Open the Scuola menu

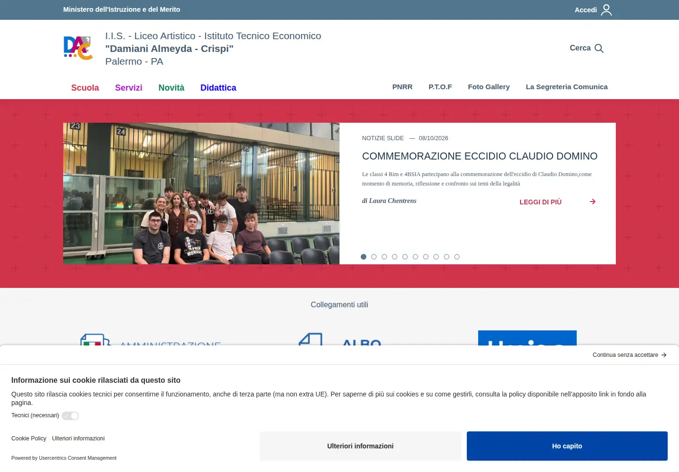(85, 88)
